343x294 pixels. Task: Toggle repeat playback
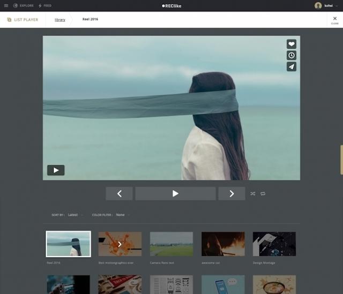tap(263, 194)
